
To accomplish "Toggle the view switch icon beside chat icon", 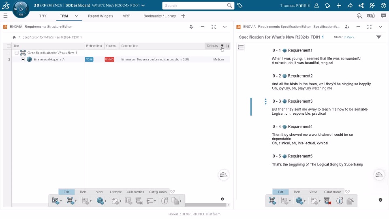I will (x=371, y=16).
